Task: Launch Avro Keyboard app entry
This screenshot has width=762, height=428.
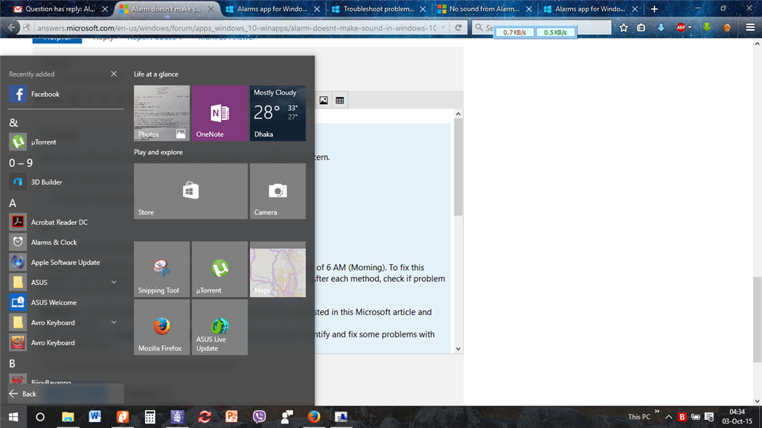Action: [x=65, y=342]
